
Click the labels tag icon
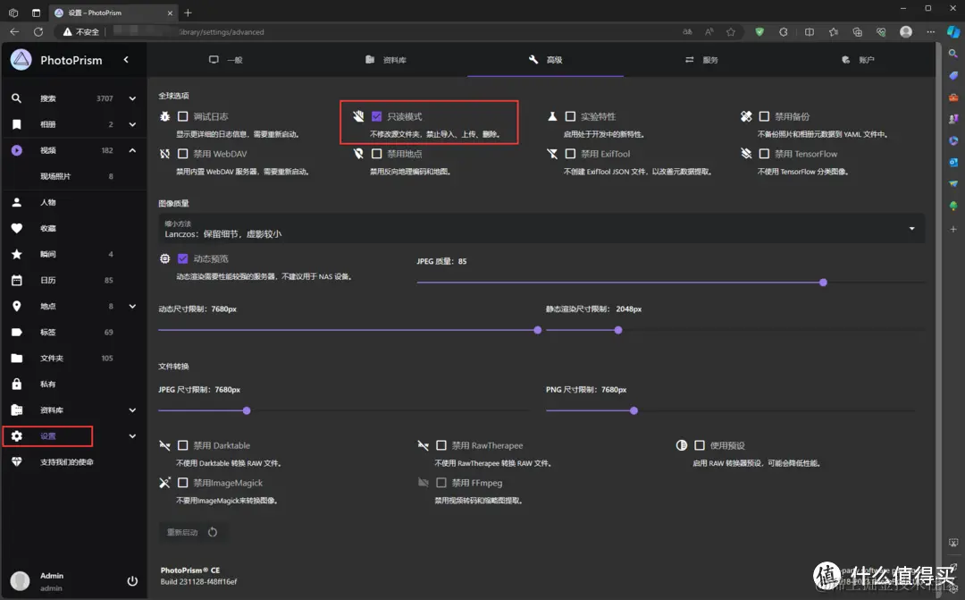pos(17,332)
